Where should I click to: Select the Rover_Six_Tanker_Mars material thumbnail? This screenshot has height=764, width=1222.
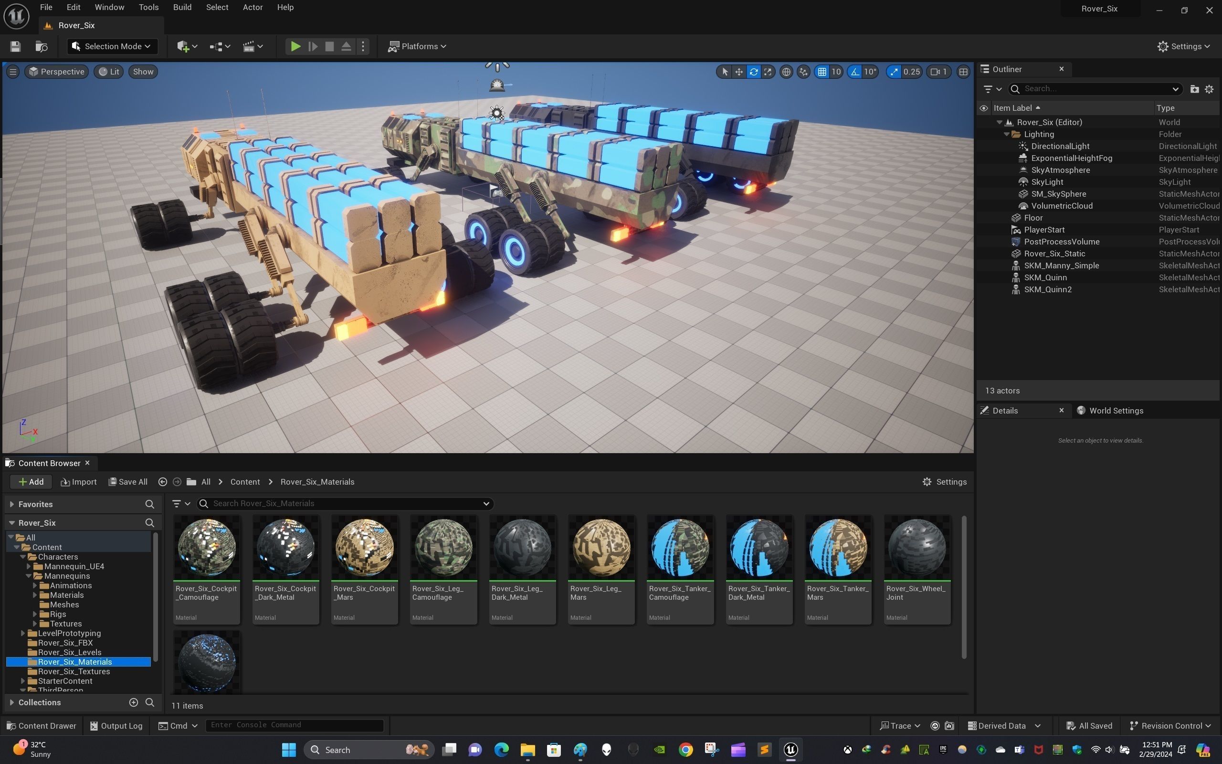838,548
